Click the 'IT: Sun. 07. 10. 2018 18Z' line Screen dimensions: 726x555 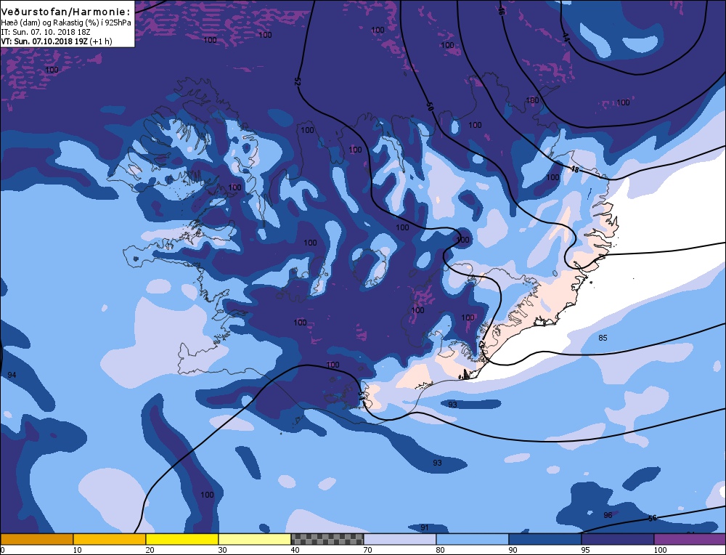click(x=45, y=32)
